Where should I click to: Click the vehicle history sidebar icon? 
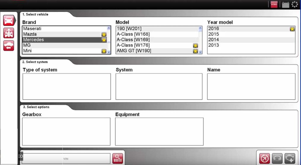point(9,46)
